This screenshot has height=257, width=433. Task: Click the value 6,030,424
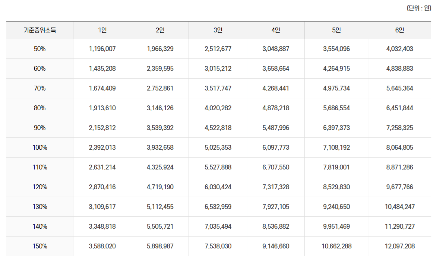[218, 187]
